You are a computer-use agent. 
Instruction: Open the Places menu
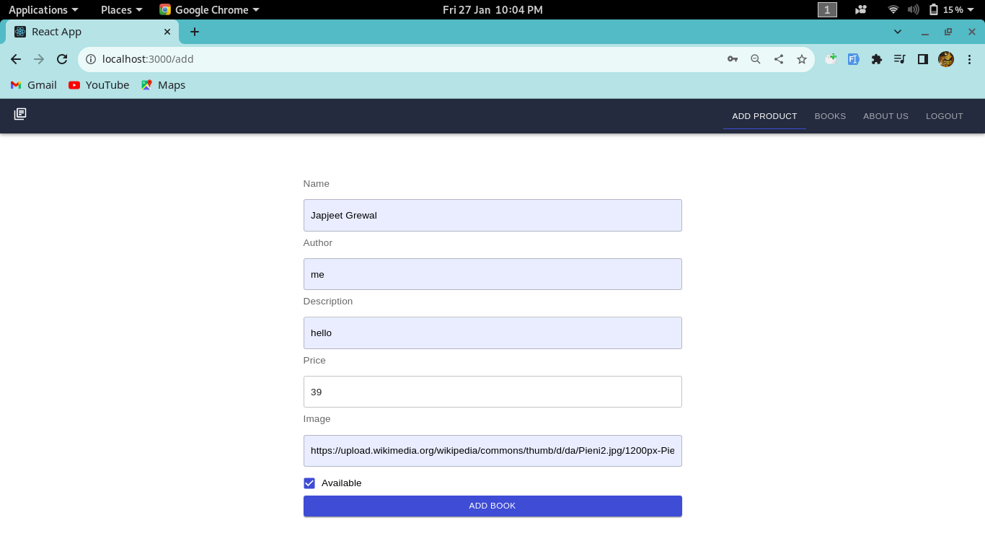click(x=121, y=9)
